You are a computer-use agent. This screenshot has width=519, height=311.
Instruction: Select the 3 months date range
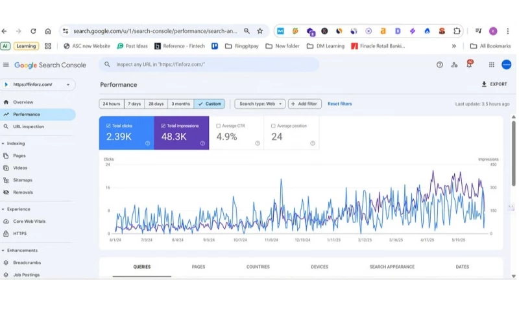pos(181,104)
